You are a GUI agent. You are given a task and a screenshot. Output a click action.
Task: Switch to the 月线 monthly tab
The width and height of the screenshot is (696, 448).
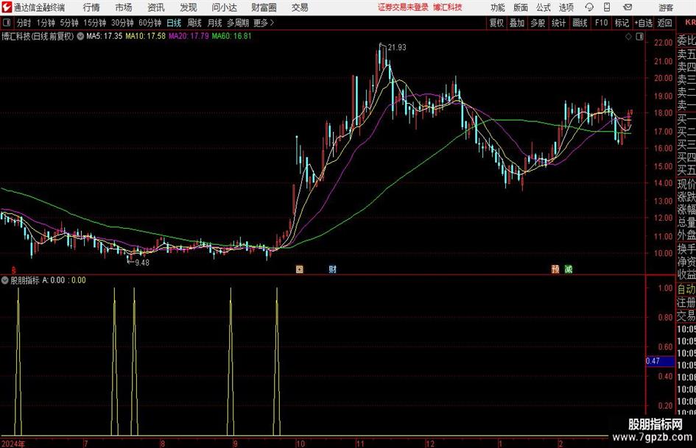[214, 23]
